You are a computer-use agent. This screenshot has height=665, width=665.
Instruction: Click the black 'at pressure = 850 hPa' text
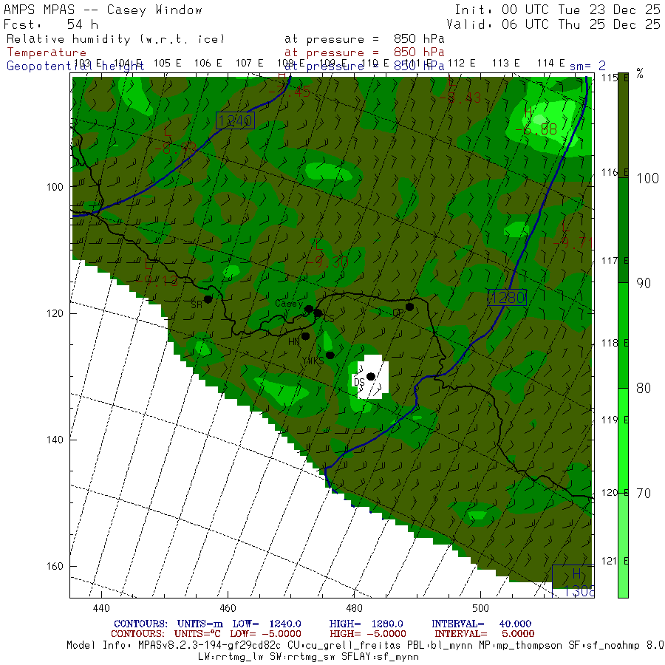(364, 39)
